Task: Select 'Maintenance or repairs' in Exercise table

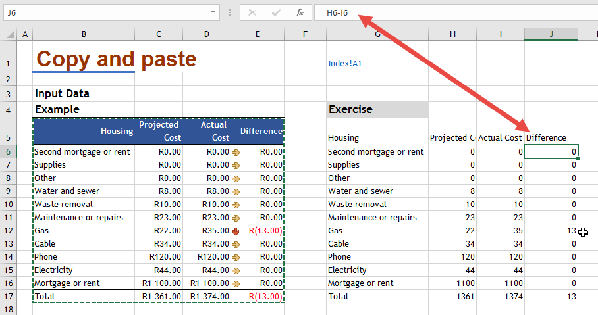Action: (377, 218)
